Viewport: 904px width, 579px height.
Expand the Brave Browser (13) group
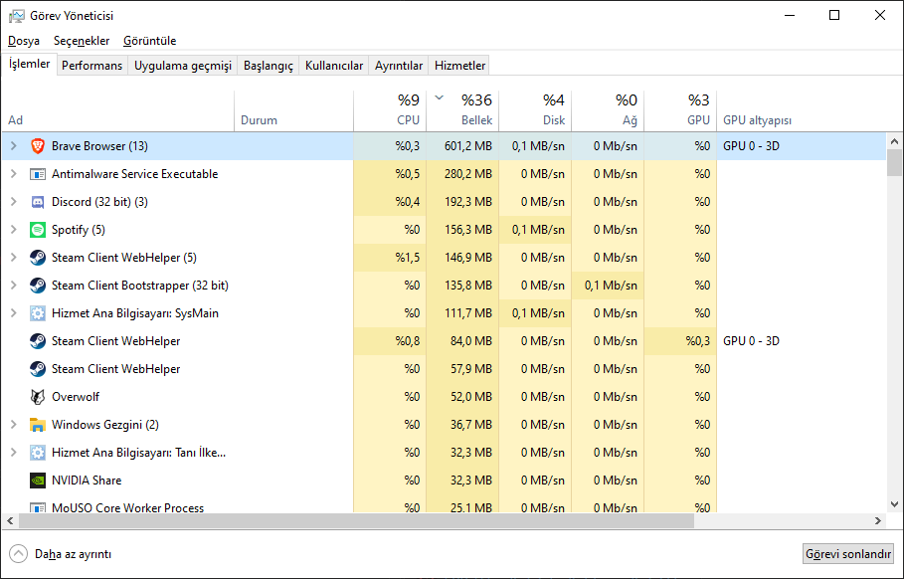(14, 146)
